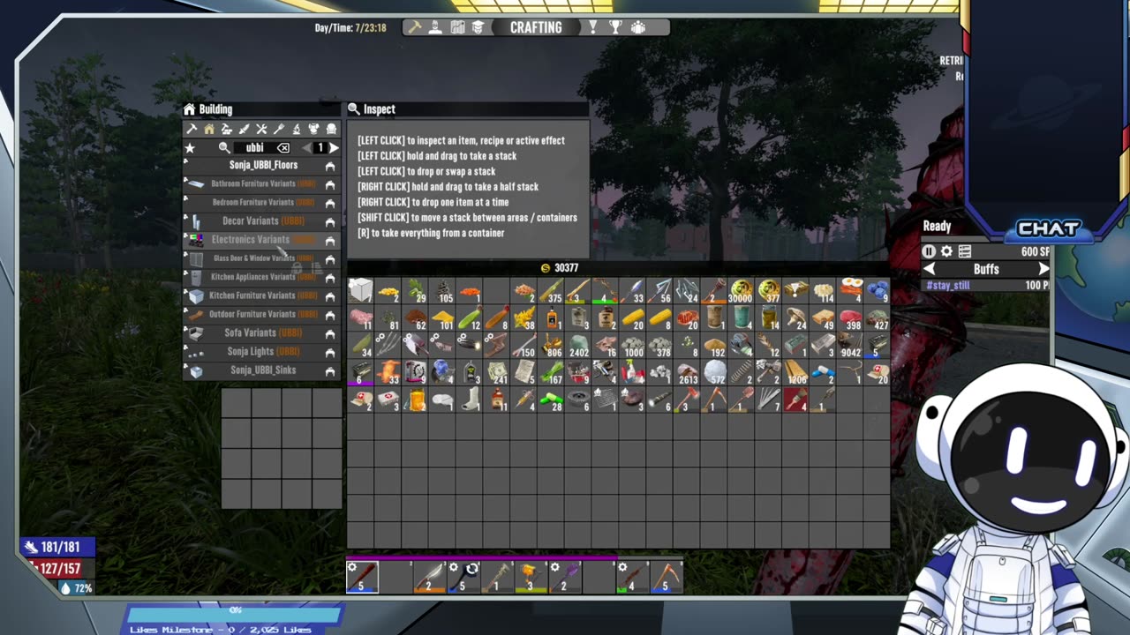Click the paintbrush item on red slot

point(795,400)
